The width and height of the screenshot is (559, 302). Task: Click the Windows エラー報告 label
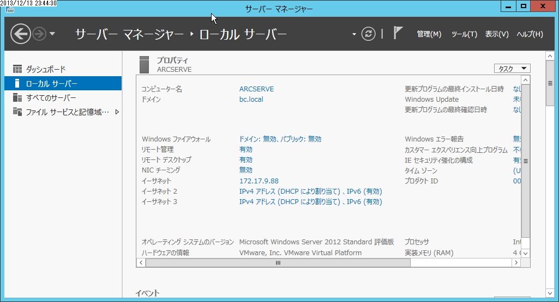click(434, 139)
